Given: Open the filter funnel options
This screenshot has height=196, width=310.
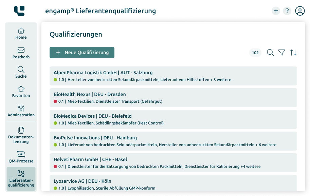Looking at the screenshot, I should 281,53.
